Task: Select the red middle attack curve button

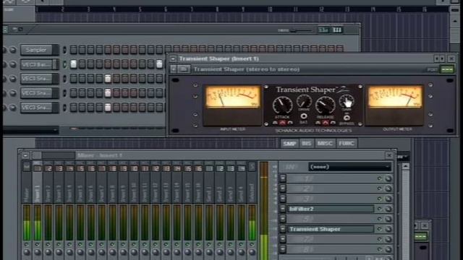Action: pyautogui.click(x=283, y=122)
